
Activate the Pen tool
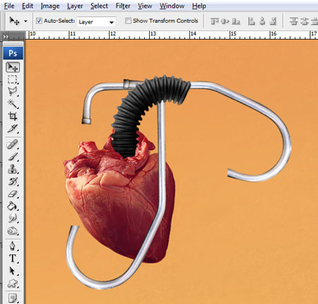pos(13,246)
